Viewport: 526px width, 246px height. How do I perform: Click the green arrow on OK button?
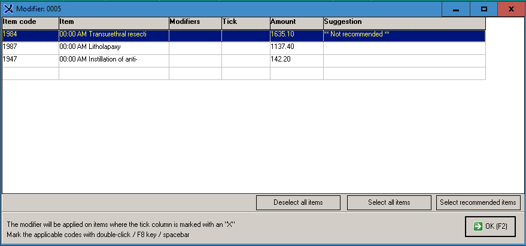point(478,226)
